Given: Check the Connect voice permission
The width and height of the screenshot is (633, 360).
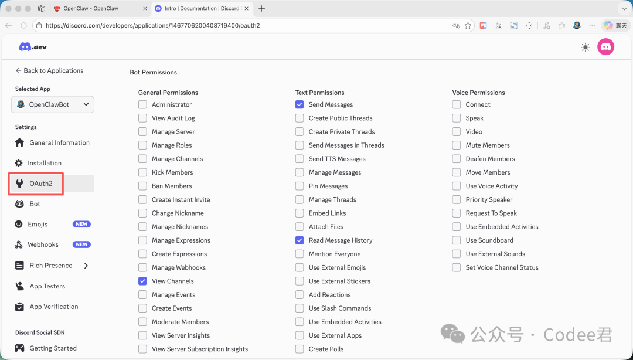Looking at the screenshot, I should pyautogui.click(x=457, y=104).
